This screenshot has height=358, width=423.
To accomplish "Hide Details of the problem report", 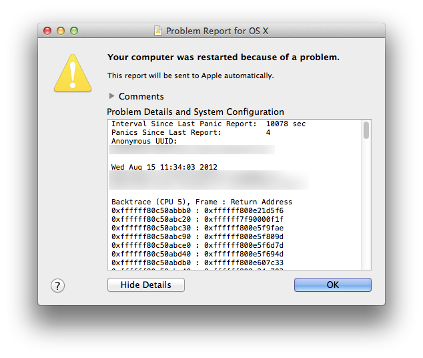I will (146, 285).
